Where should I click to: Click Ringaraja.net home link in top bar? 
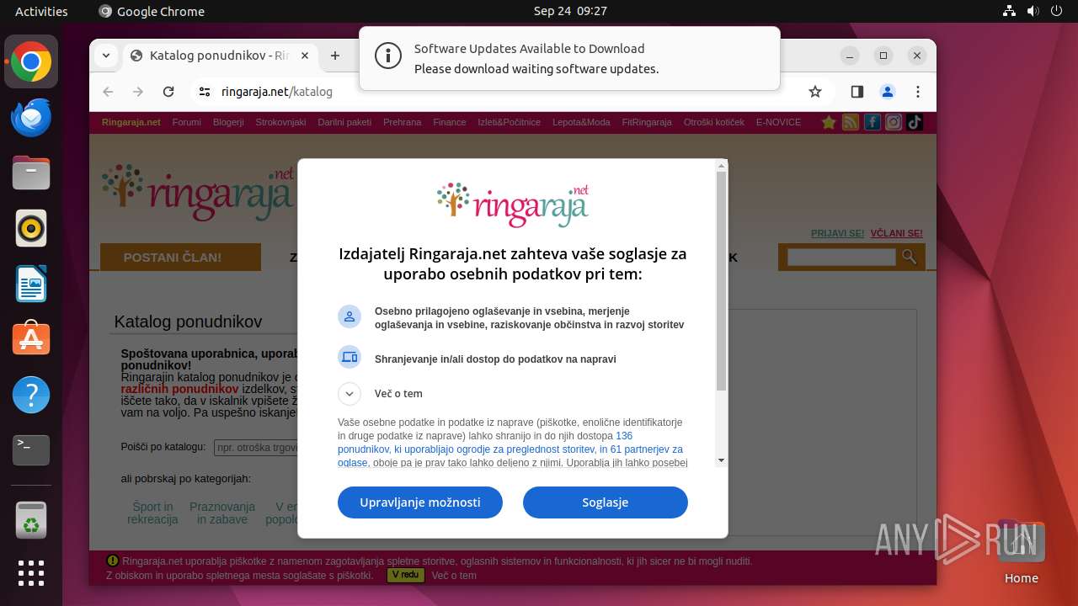[x=131, y=122]
